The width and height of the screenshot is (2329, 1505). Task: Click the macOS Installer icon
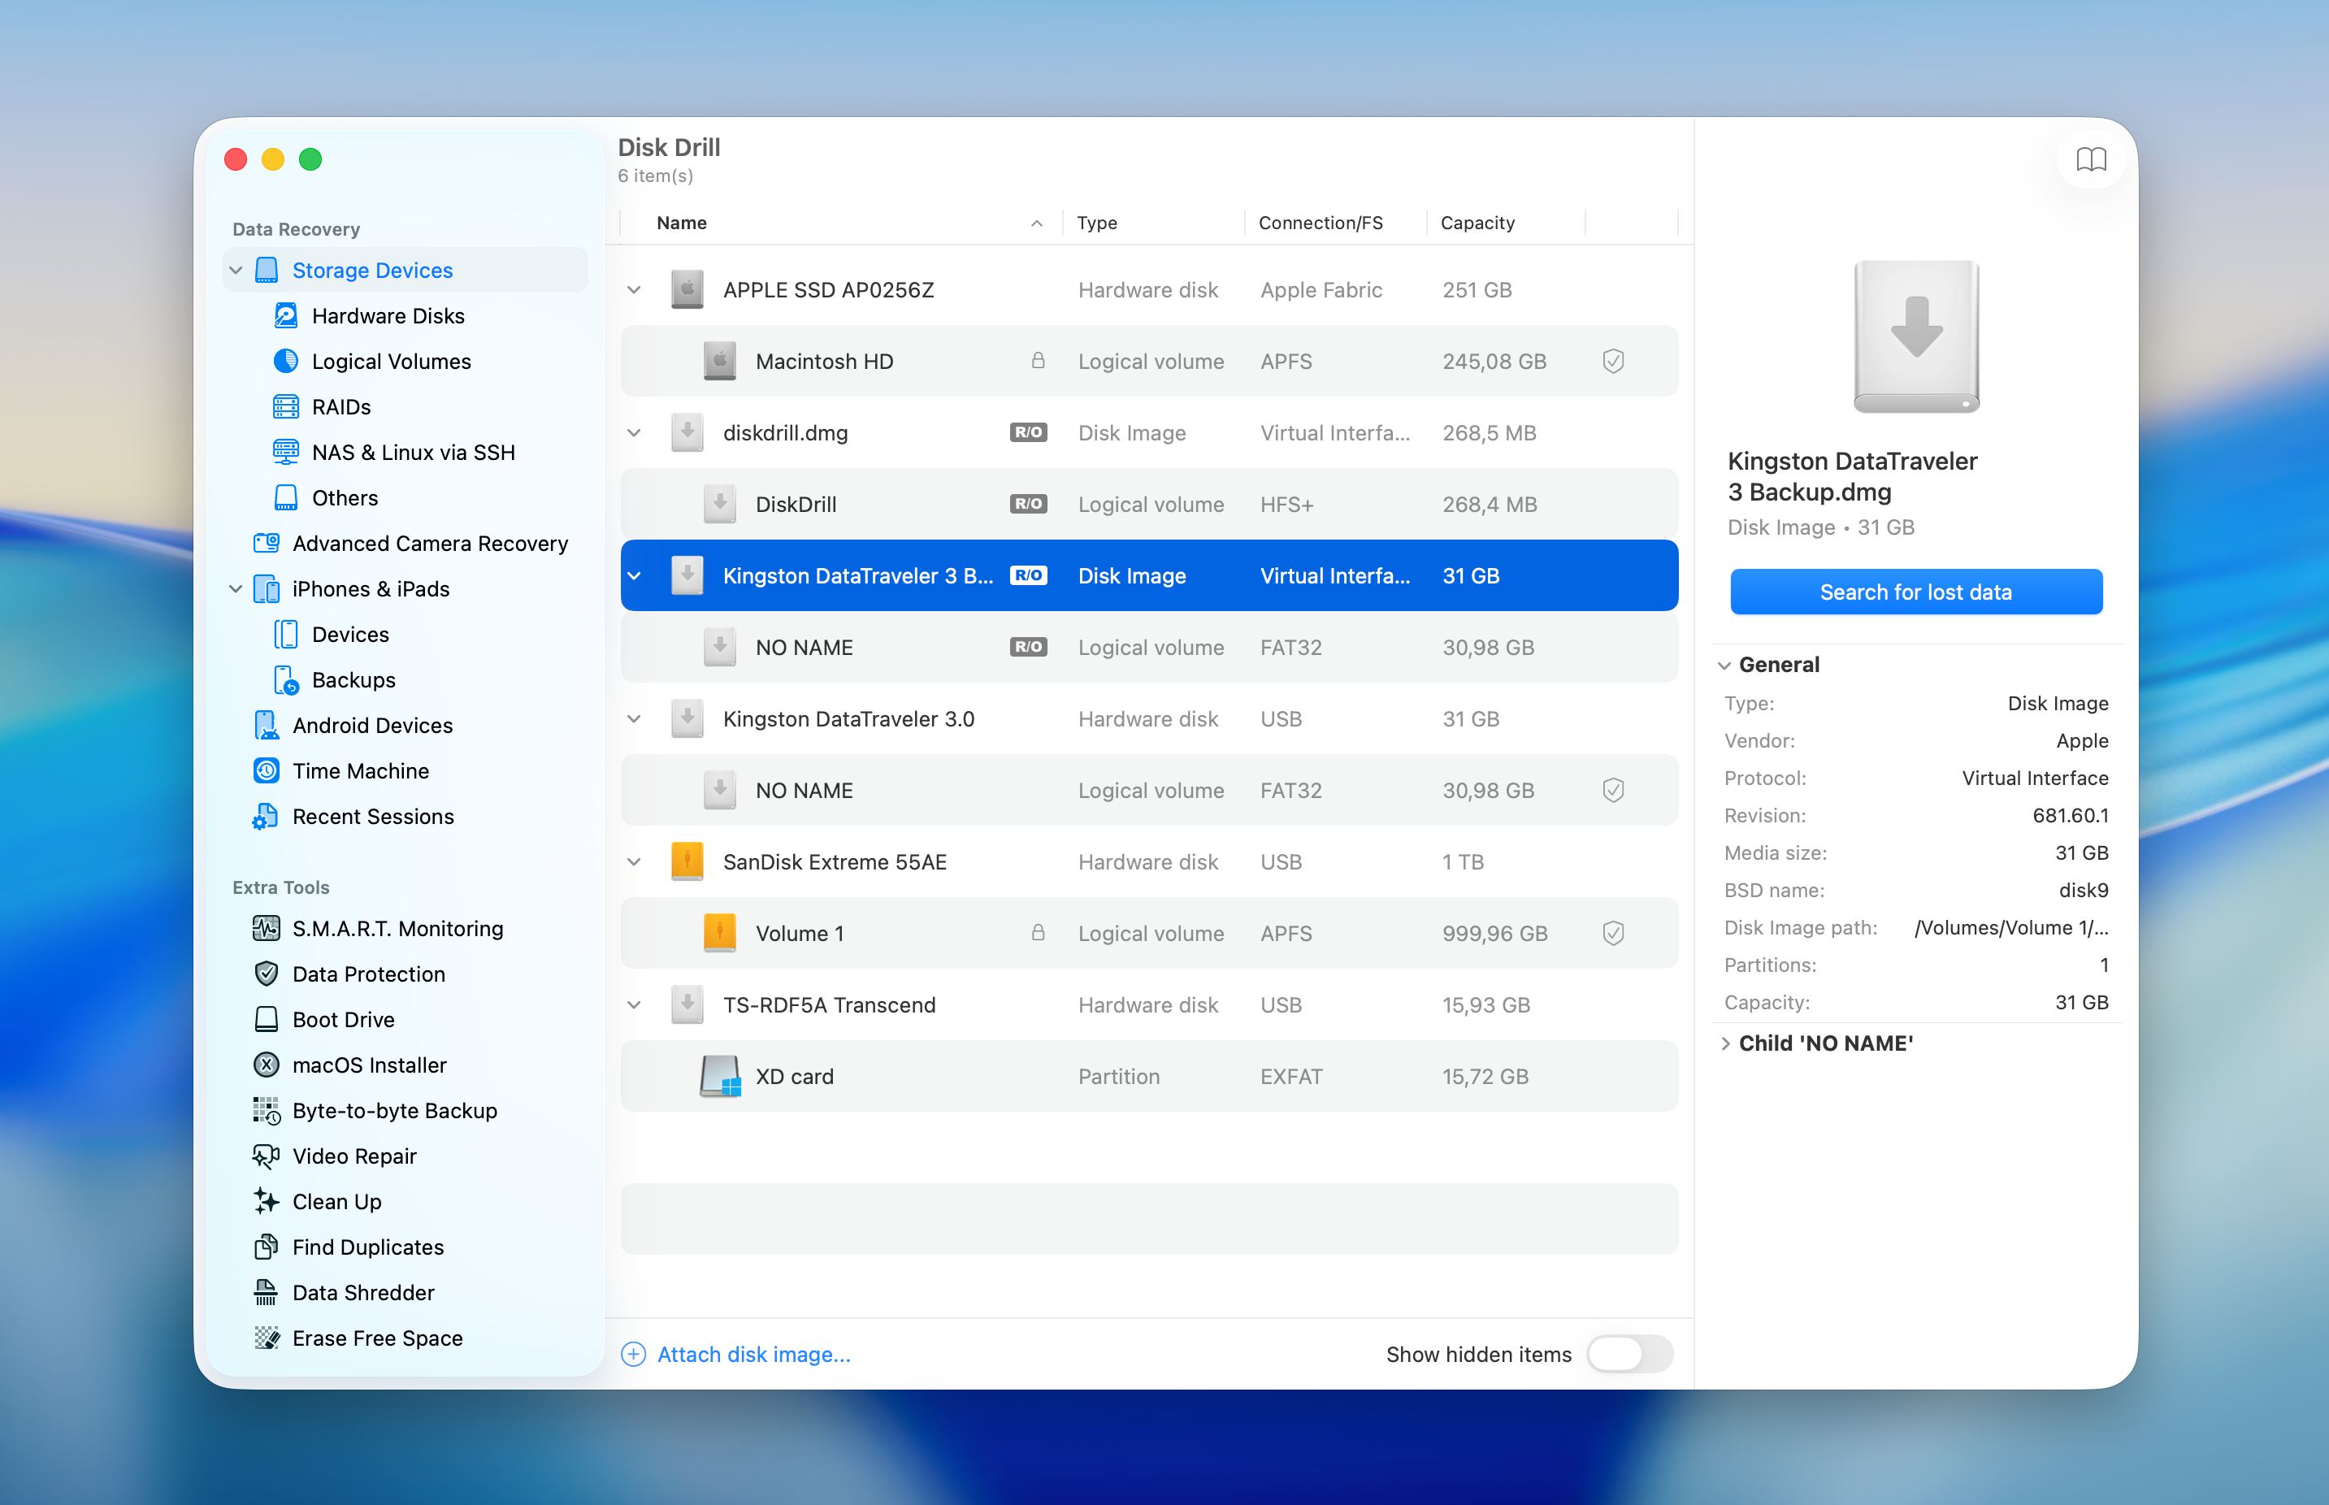[266, 1065]
